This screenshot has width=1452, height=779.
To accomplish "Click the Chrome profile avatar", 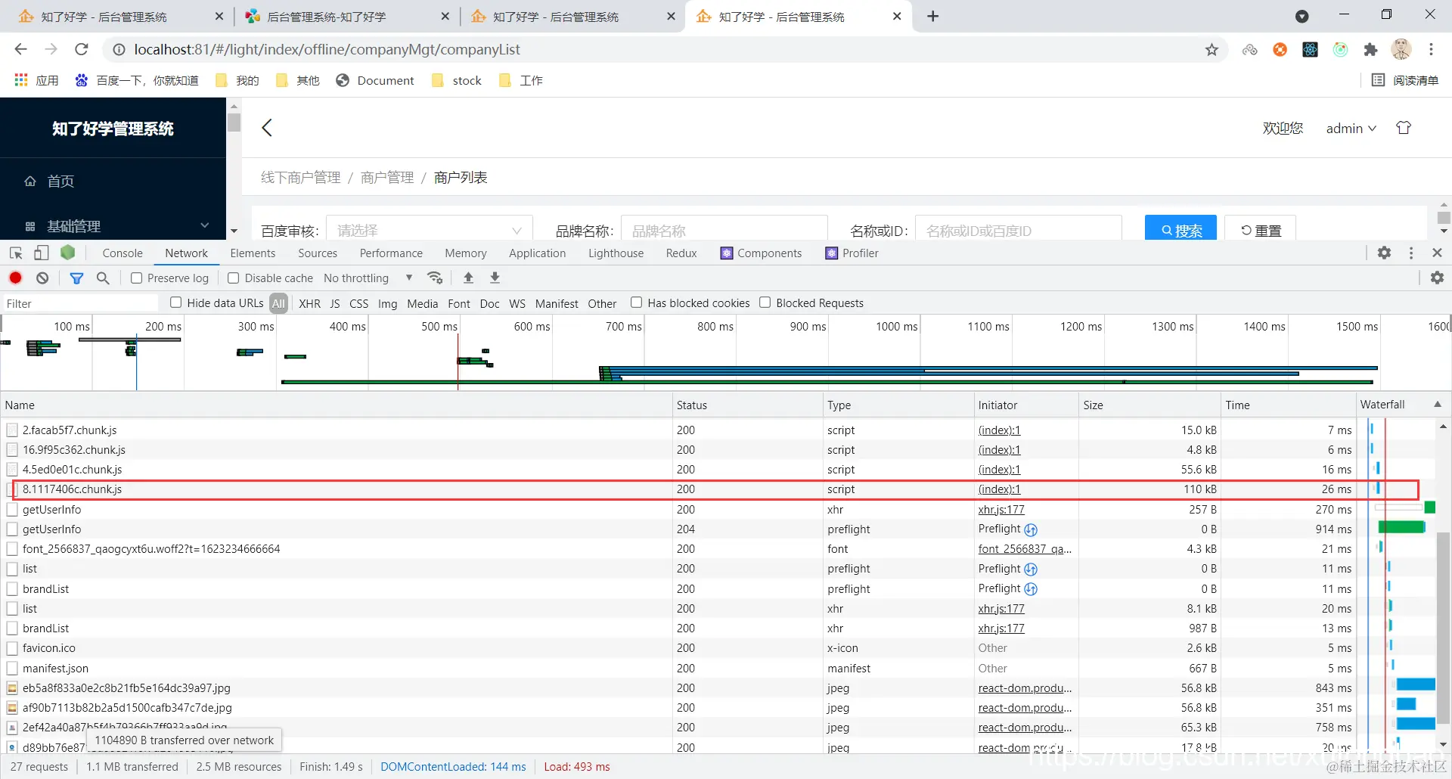I will click(1401, 49).
